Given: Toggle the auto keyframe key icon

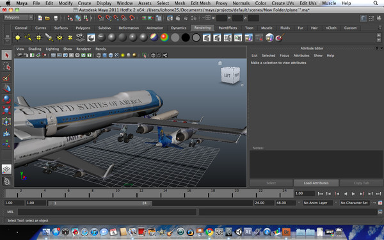Looking at the screenshot, I should (x=374, y=203).
